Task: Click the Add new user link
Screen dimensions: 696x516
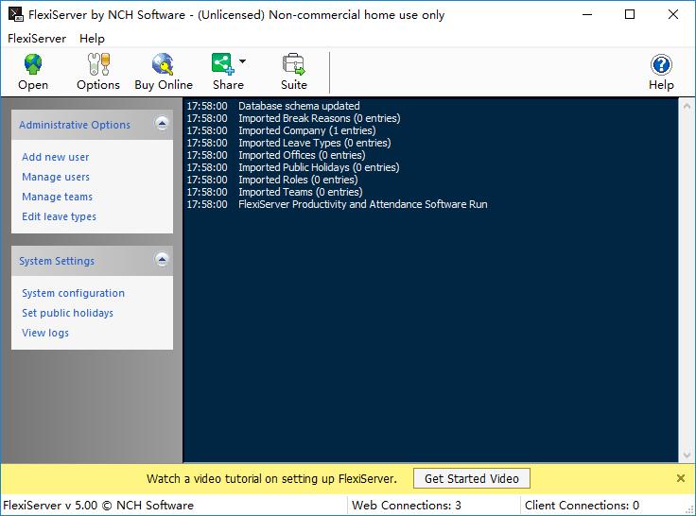Action: [x=56, y=157]
